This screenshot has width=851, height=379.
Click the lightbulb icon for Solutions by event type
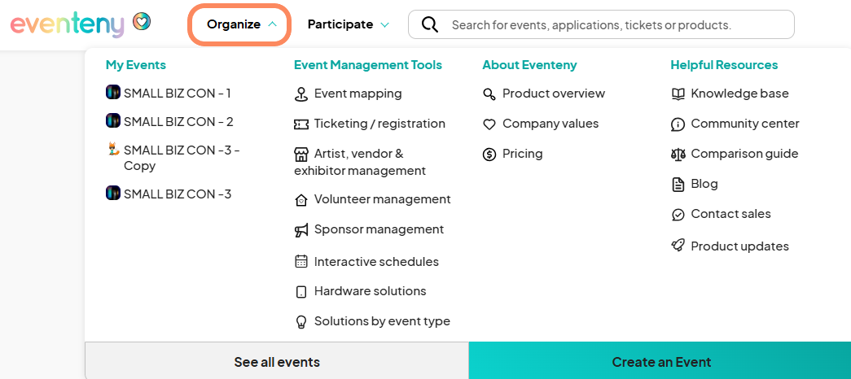pos(300,321)
